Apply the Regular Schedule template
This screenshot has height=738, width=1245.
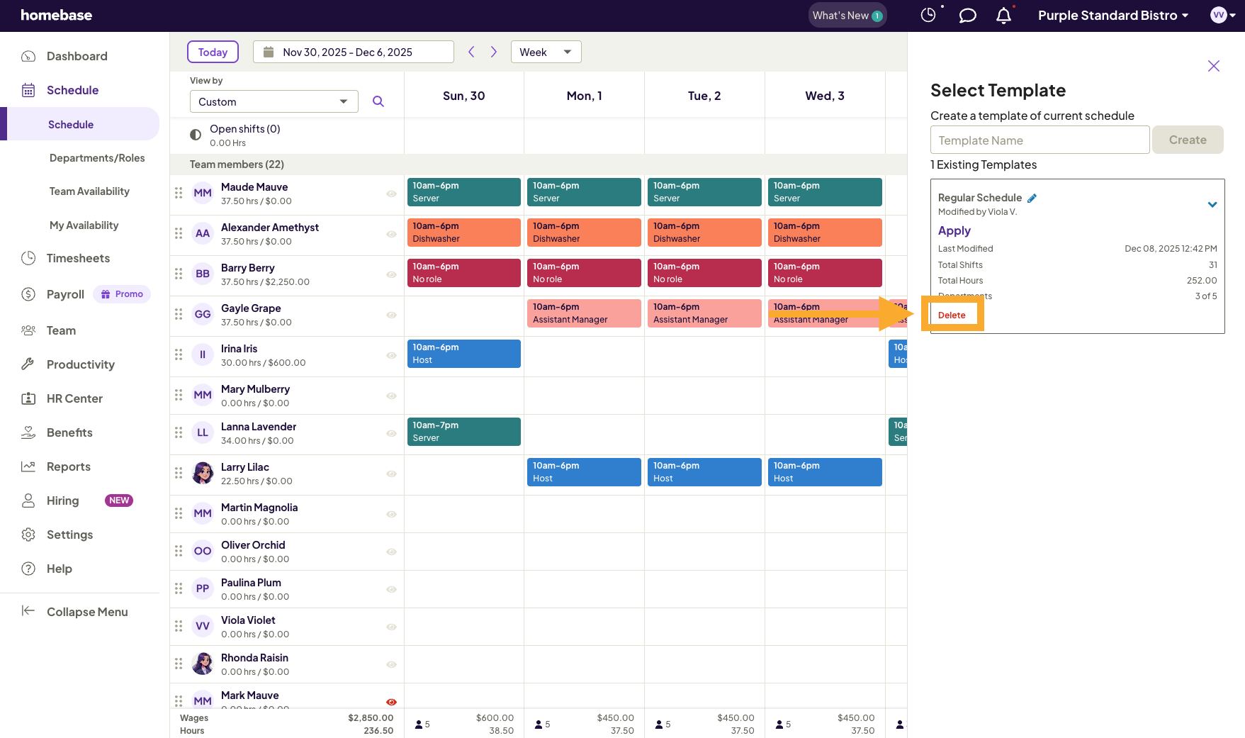click(954, 230)
